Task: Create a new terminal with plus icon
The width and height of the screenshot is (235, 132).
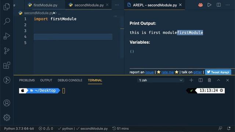Action: pos(191,80)
